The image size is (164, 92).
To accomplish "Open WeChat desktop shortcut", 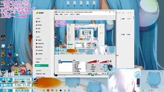I will click(x=16, y=55).
